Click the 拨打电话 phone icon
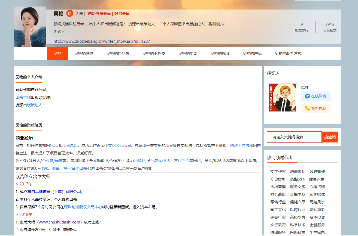 click(307, 108)
